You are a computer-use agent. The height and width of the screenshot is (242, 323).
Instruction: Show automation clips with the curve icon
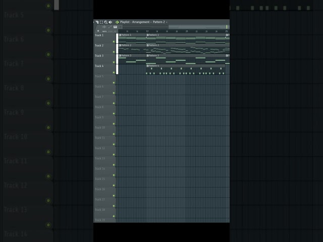click(x=110, y=27)
